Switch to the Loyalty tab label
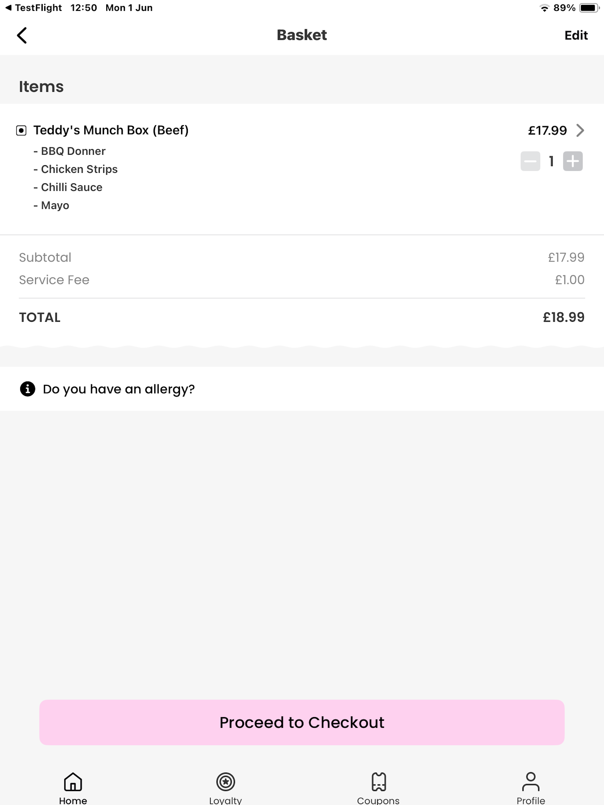The width and height of the screenshot is (604, 805). (x=225, y=800)
